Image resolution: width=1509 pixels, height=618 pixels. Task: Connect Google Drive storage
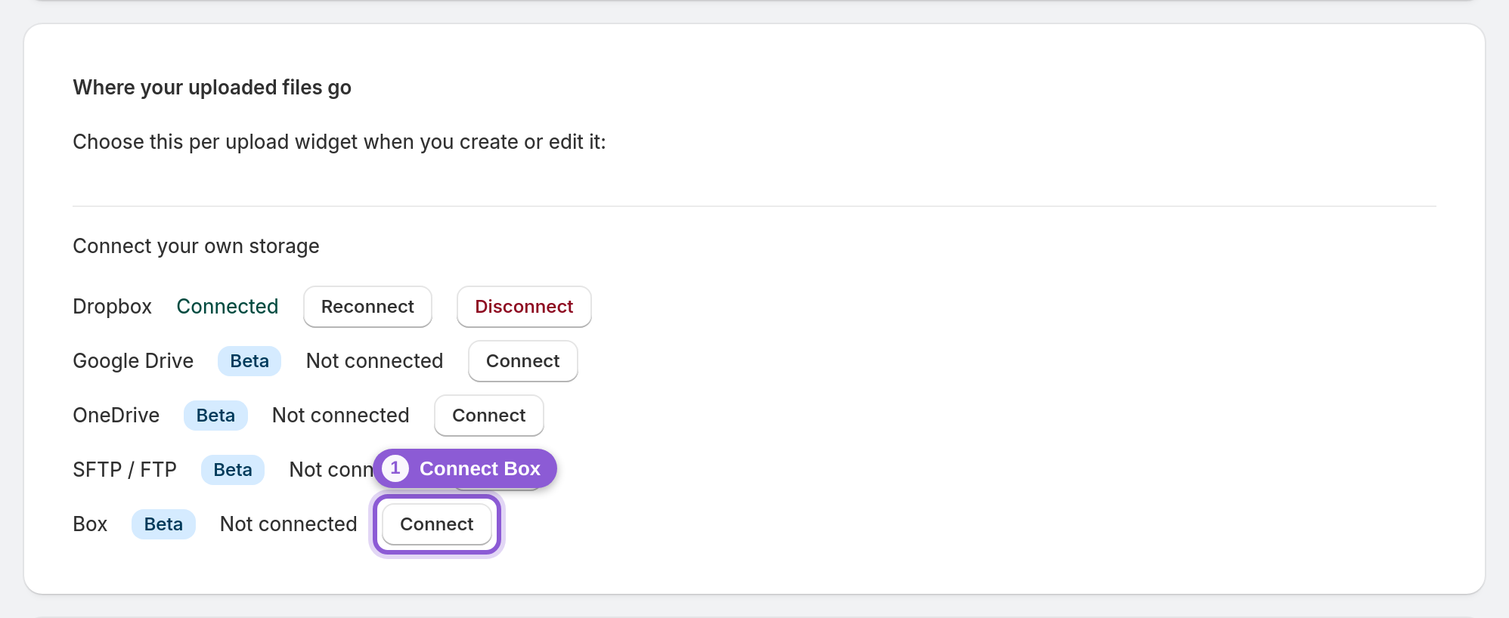point(523,361)
